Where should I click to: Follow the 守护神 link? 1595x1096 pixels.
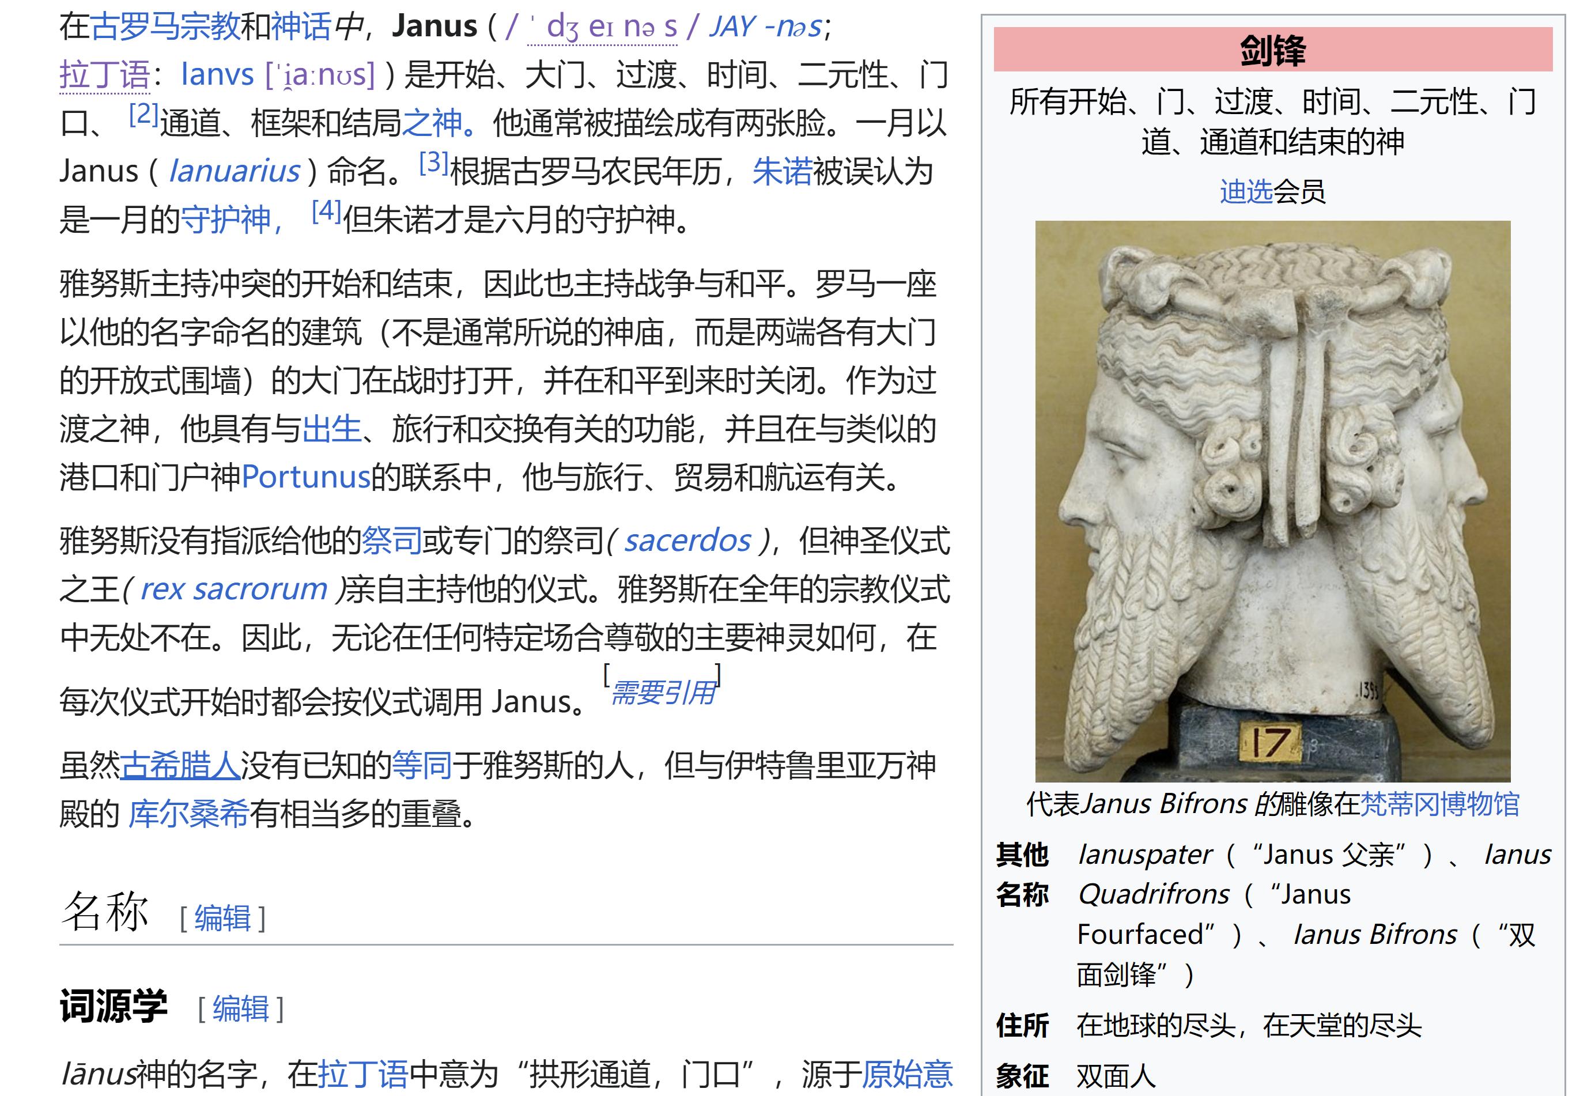point(226,220)
